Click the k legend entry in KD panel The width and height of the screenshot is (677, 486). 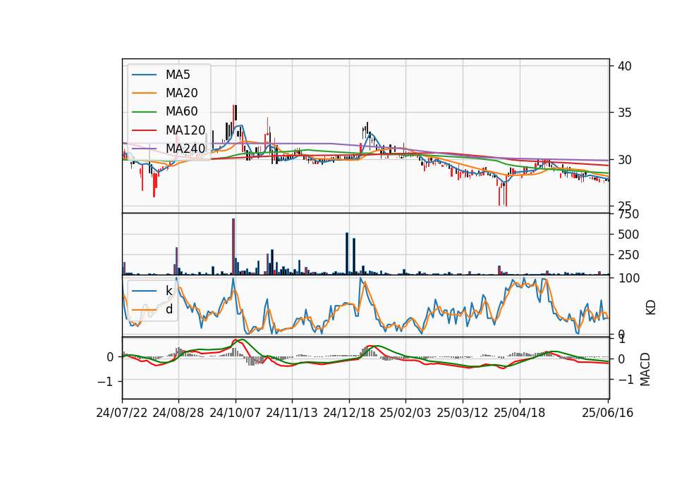(x=169, y=291)
